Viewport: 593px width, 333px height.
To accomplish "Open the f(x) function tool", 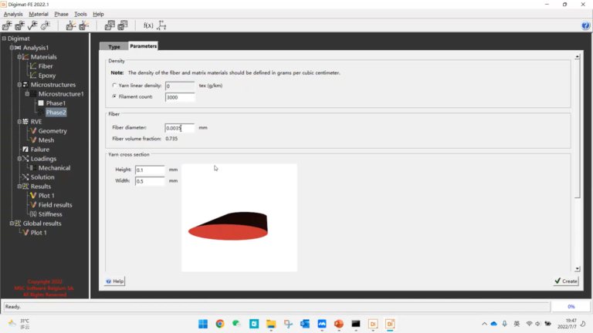I will 148,25.
